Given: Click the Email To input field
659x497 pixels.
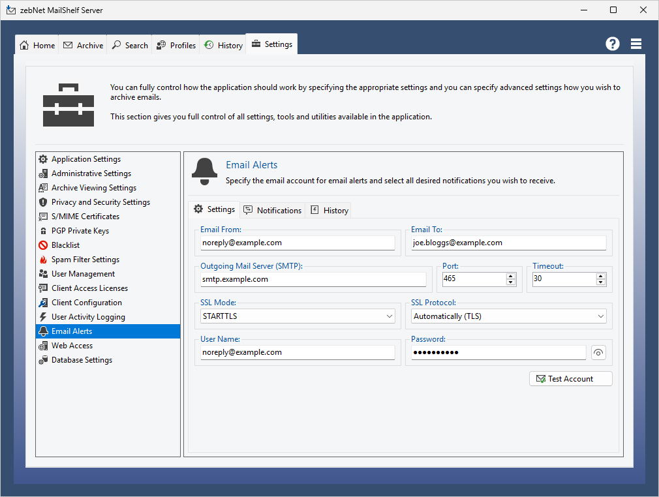Looking at the screenshot, I should click(x=509, y=243).
